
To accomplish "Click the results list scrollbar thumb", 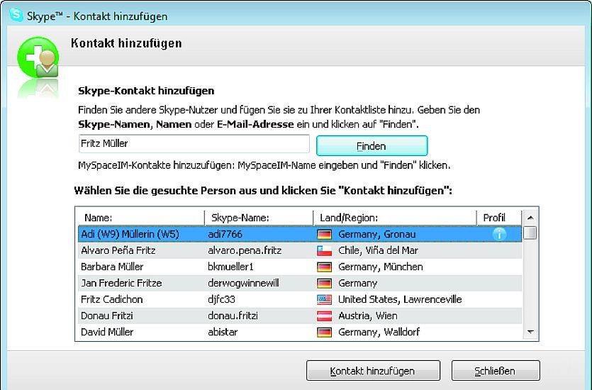I will tap(531, 232).
